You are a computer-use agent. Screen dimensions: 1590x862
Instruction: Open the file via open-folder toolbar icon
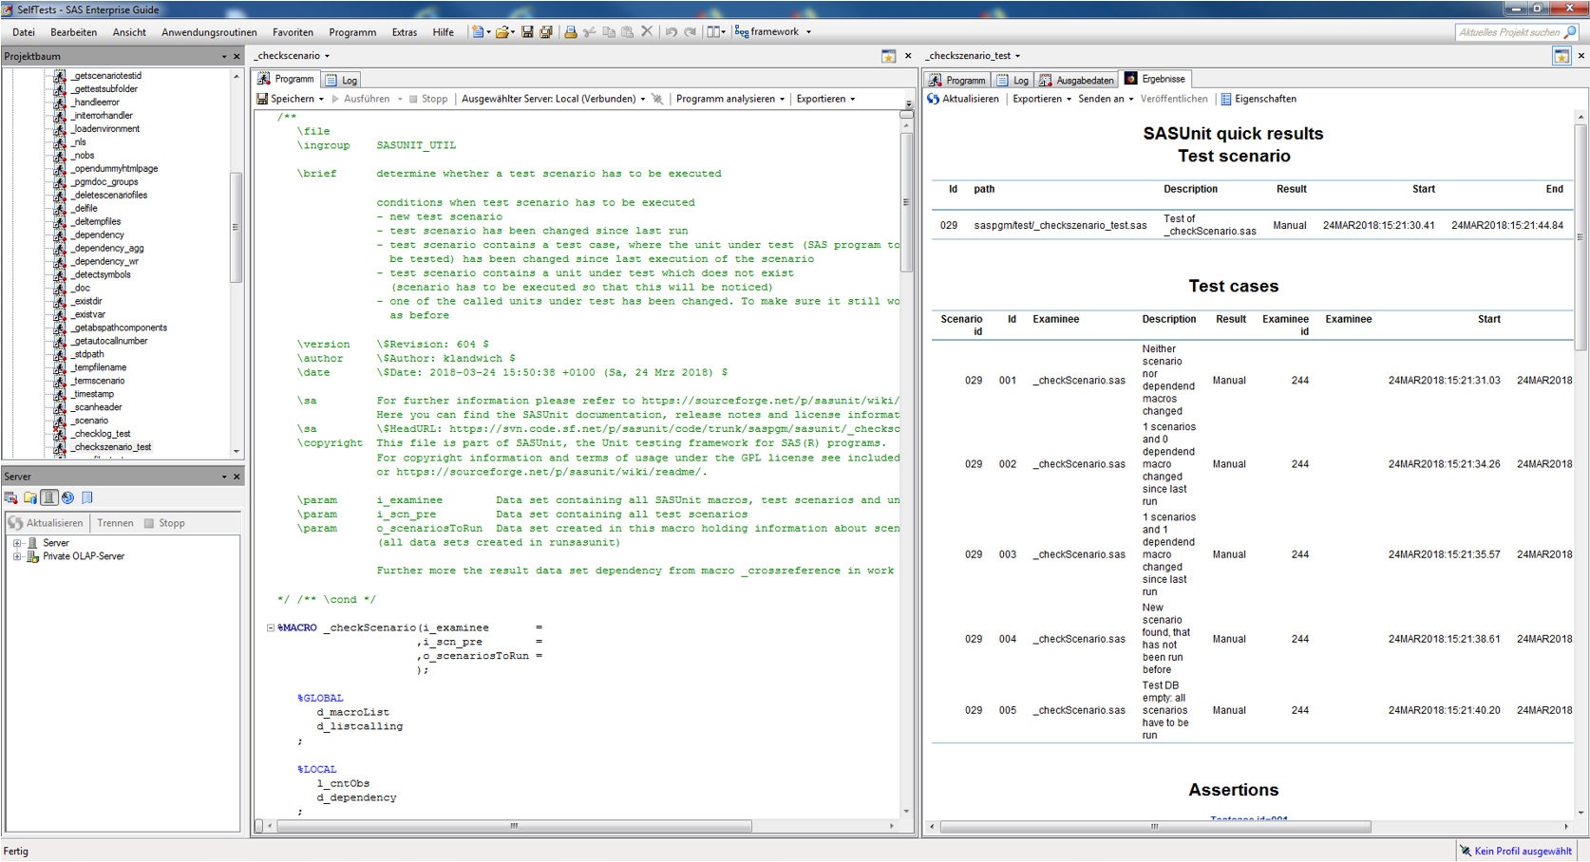pyautogui.click(x=502, y=32)
